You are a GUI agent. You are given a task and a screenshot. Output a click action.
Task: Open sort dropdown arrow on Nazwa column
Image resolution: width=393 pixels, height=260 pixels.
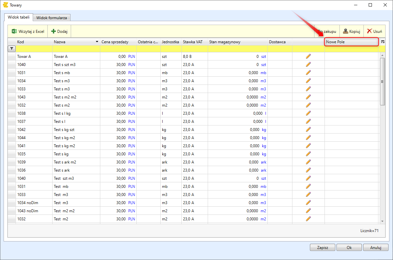coord(97,42)
